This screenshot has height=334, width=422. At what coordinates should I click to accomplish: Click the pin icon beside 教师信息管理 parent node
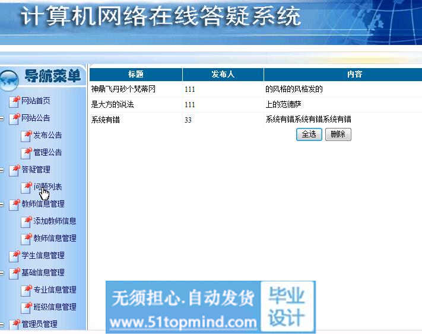click(x=14, y=204)
